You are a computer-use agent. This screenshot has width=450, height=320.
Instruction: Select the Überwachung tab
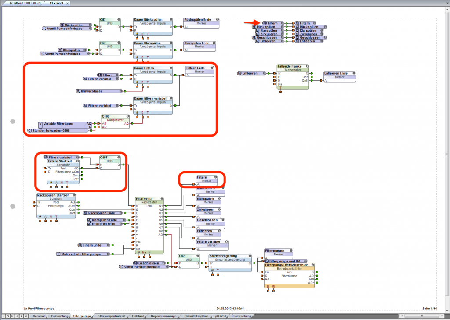coord(241,316)
